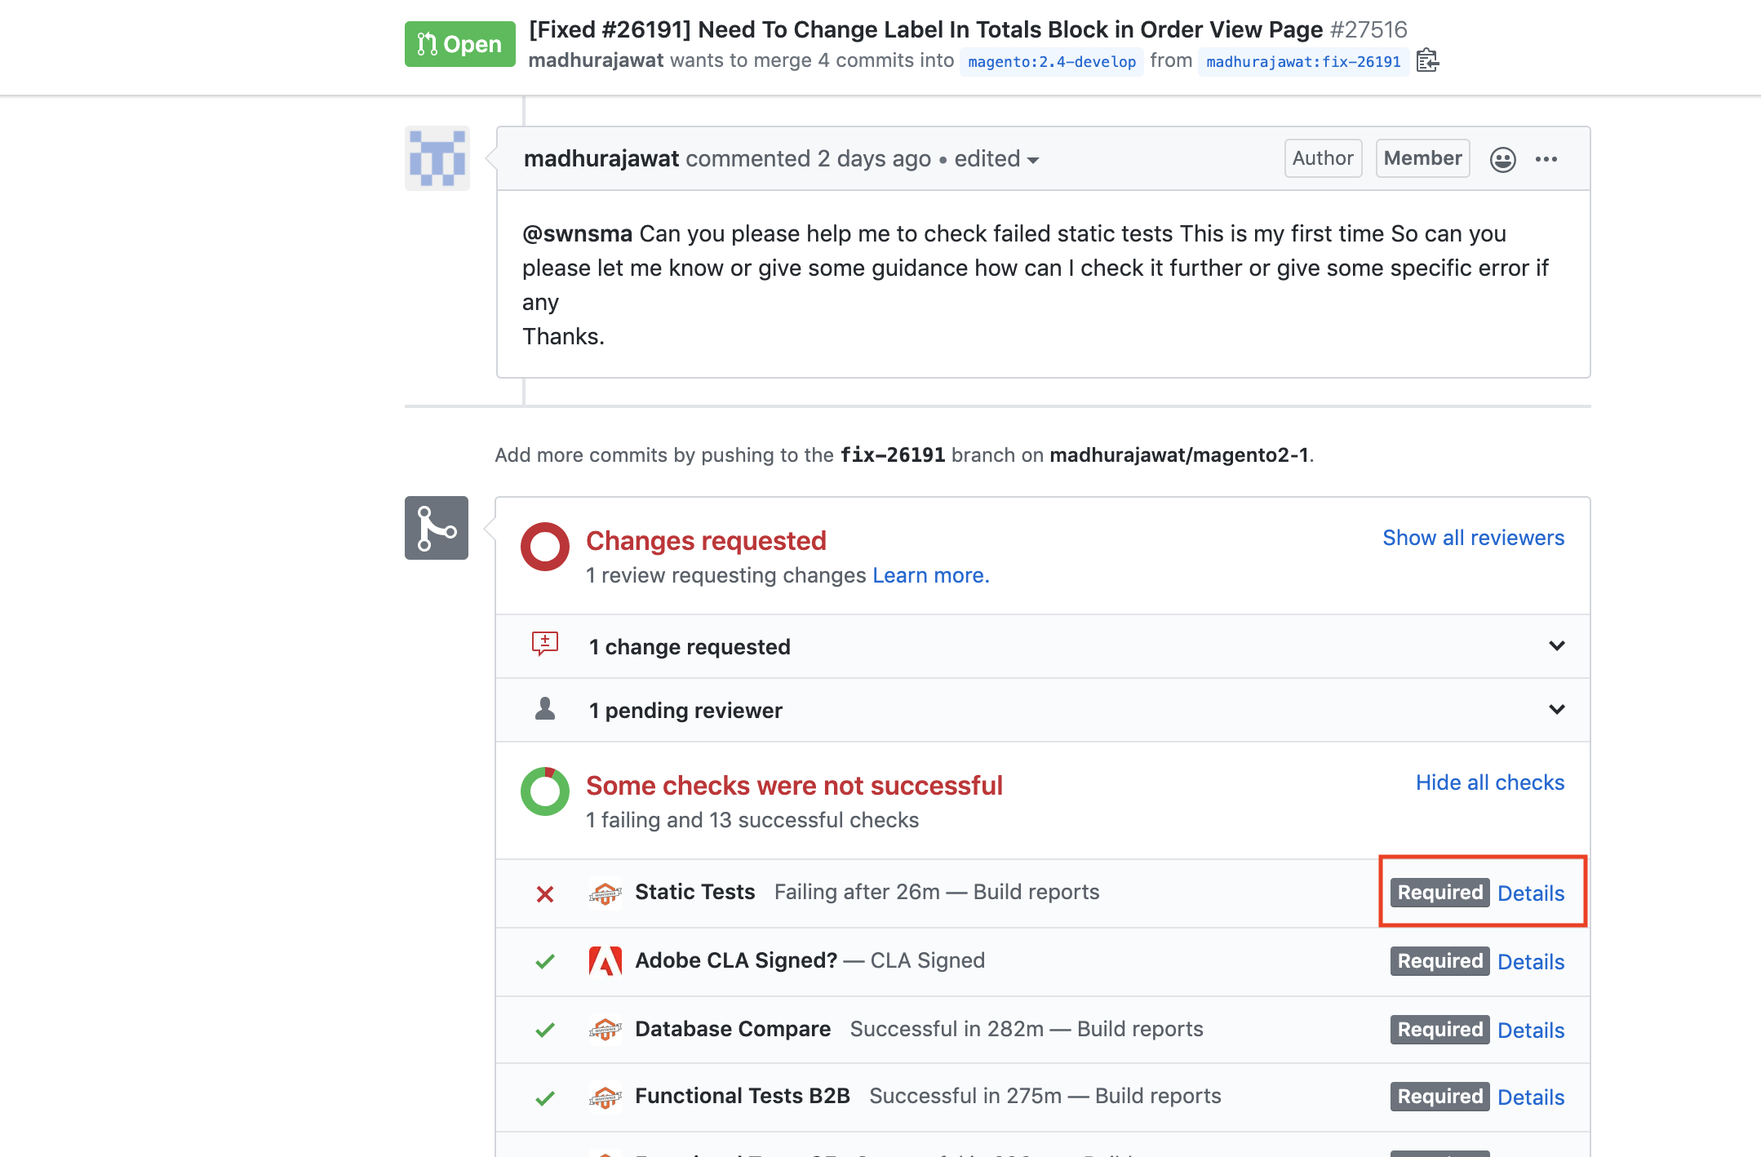Screen dimensions: 1761x1157
Task: Click the pending reviewer person icon
Action: point(545,708)
